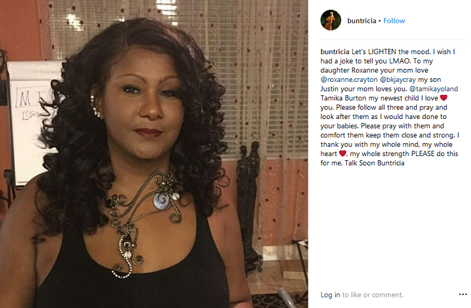This screenshot has width=471, height=308.
Task: Click the pearl earring in the photo
Action: pyautogui.click(x=96, y=108)
